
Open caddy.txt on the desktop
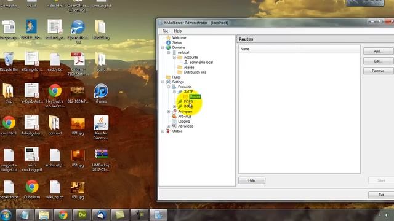point(55,61)
